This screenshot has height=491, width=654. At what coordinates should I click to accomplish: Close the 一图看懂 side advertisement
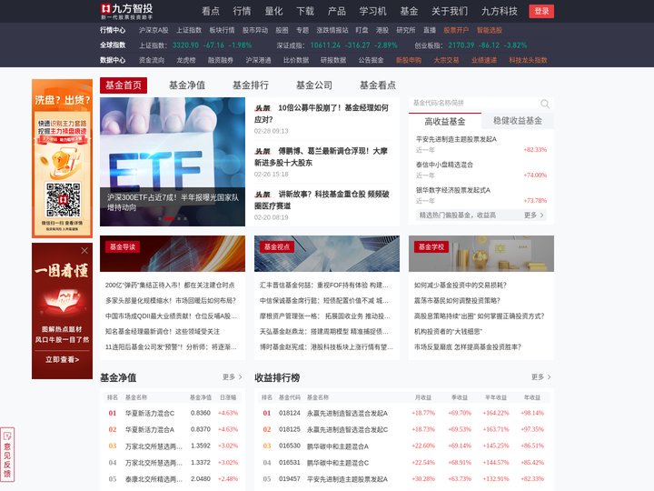click(84, 251)
